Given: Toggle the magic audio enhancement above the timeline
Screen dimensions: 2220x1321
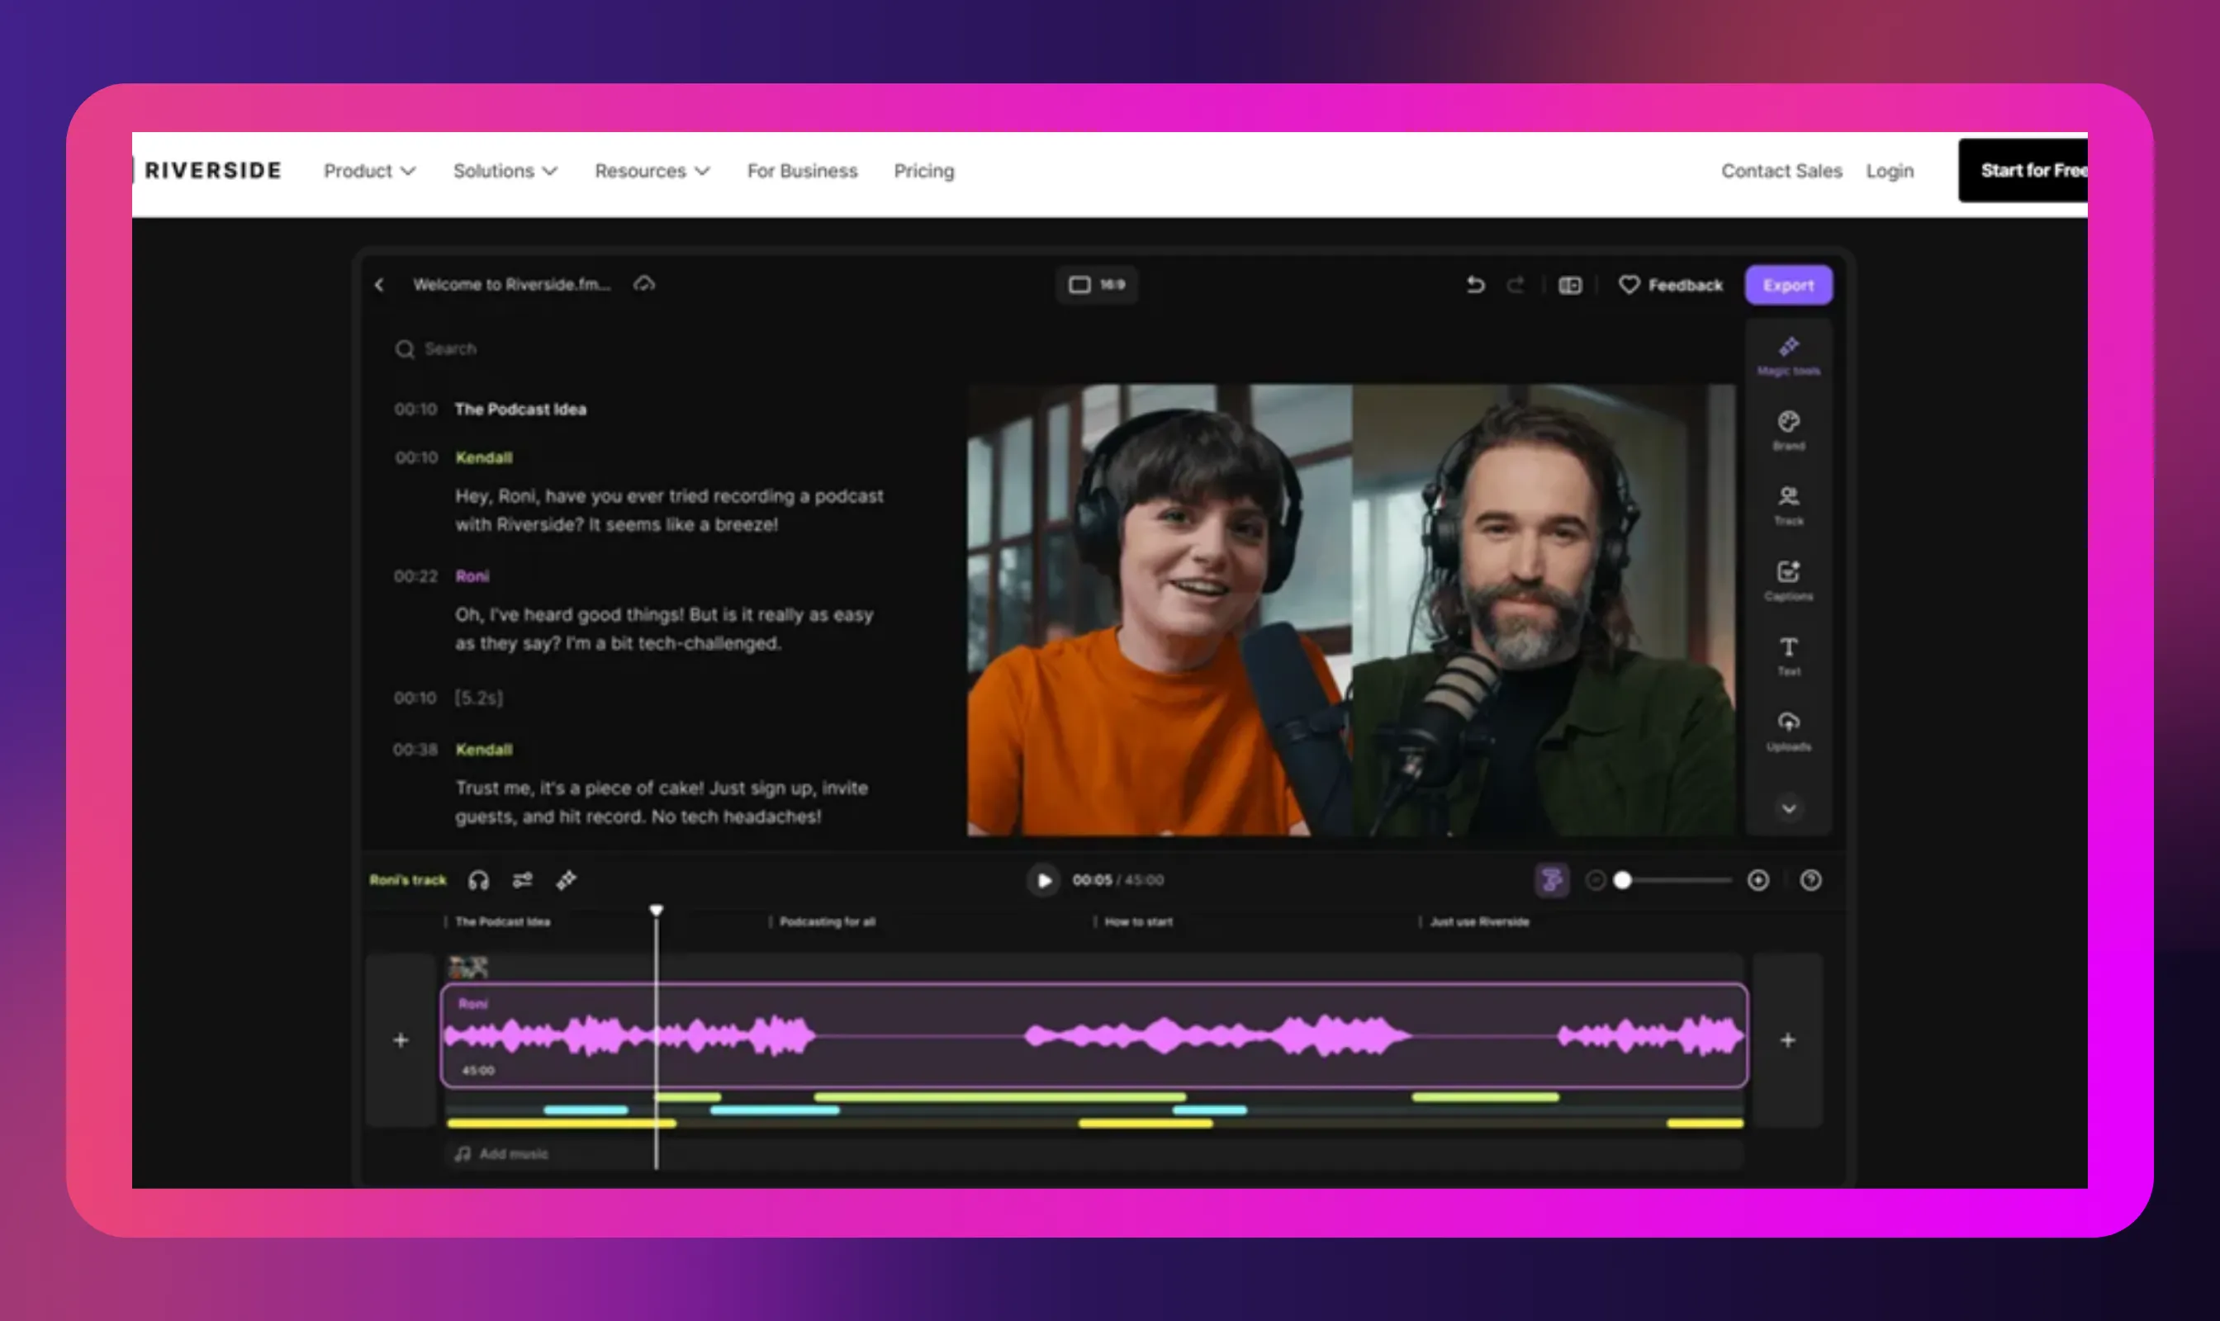Looking at the screenshot, I should 1551,879.
